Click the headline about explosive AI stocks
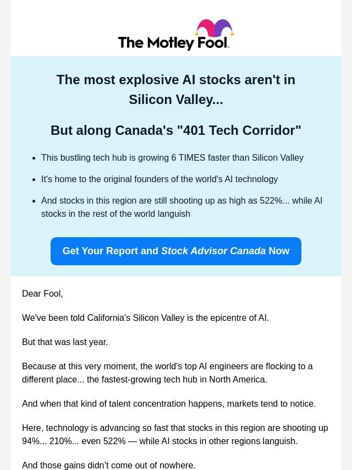 [176, 80]
